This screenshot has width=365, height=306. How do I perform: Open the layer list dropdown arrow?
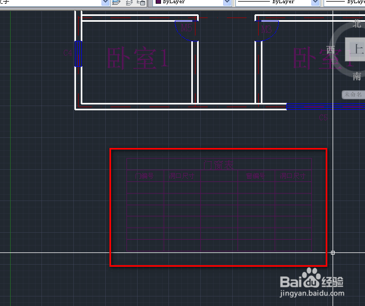coord(105,2)
